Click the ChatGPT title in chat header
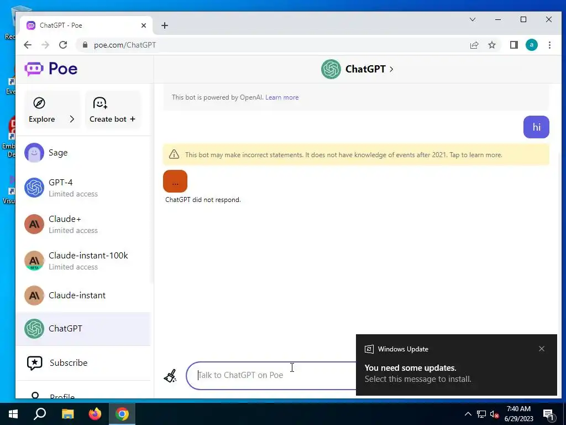566x425 pixels. pos(365,69)
